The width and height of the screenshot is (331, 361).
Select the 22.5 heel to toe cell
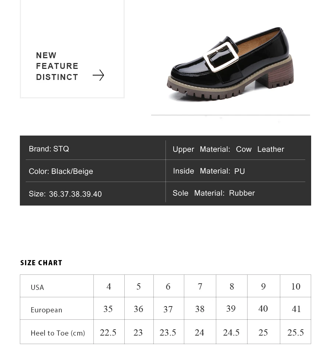pos(109,332)
